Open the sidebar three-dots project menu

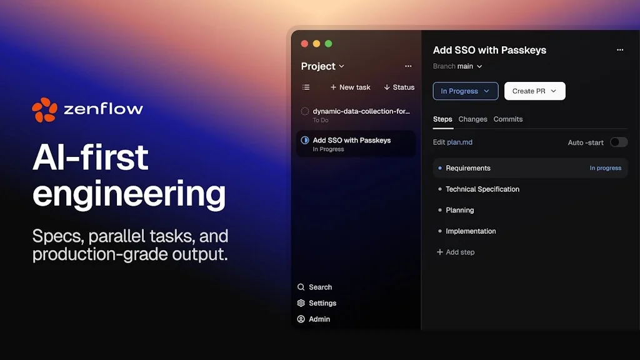[408, 66]
